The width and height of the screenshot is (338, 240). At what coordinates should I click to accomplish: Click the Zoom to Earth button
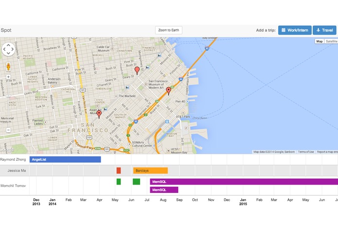coord(169,30)
